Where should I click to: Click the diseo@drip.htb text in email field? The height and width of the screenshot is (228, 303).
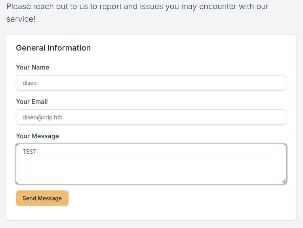coord(42,117)
